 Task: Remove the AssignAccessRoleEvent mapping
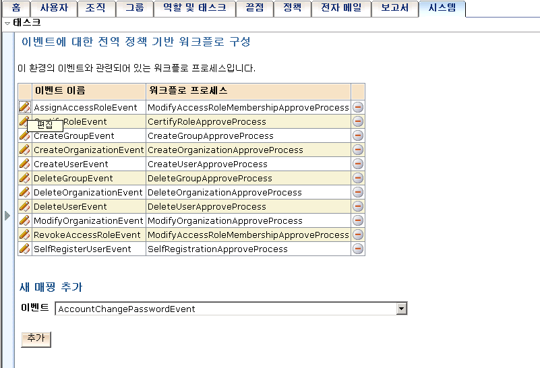[x=358, y=107]
